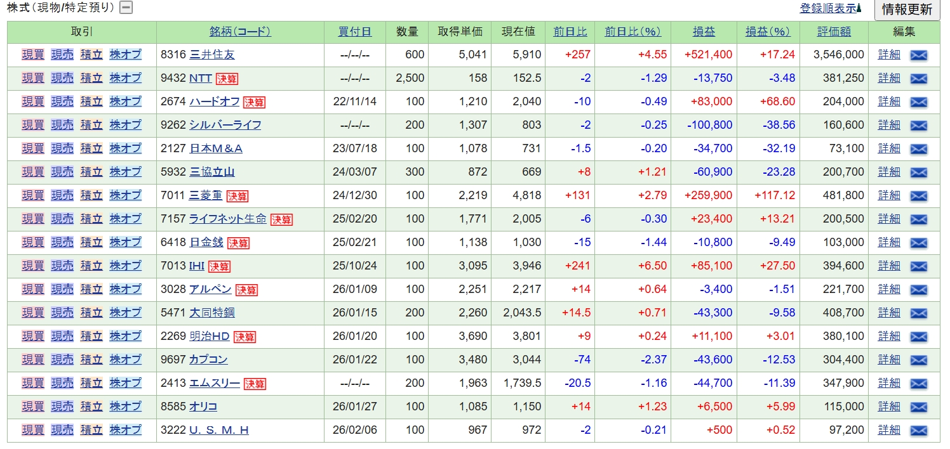Open the 日本M&A stock link

point(216,148)
